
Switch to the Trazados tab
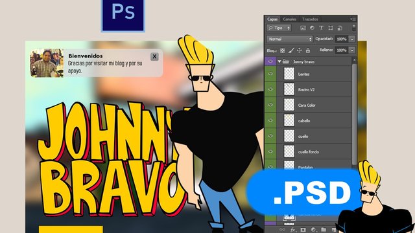tap(310, 19)
